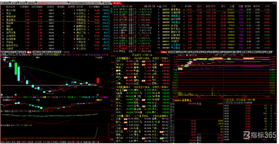Open the 板块联动 top tab
This screenshot has width=279, height=144.
click(x=107, y=3)
